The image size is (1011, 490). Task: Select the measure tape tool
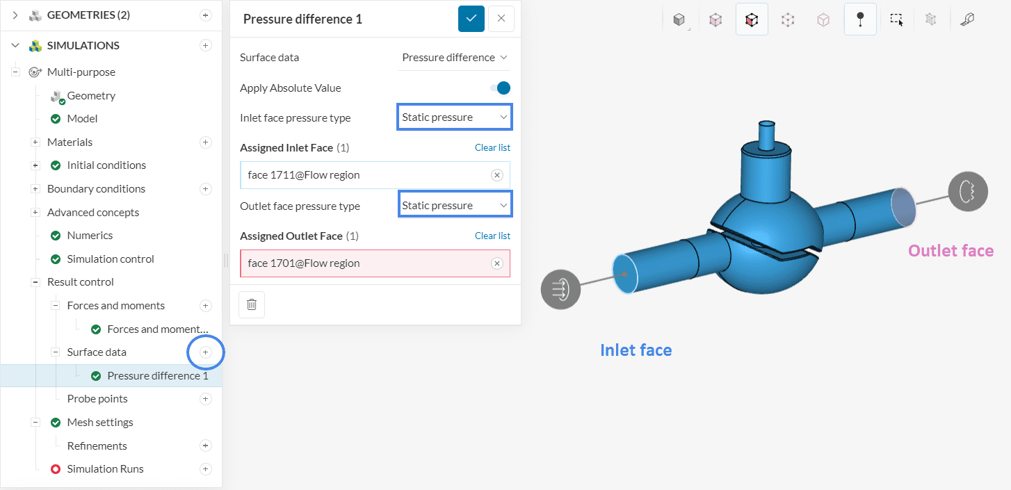click(966, 20)
